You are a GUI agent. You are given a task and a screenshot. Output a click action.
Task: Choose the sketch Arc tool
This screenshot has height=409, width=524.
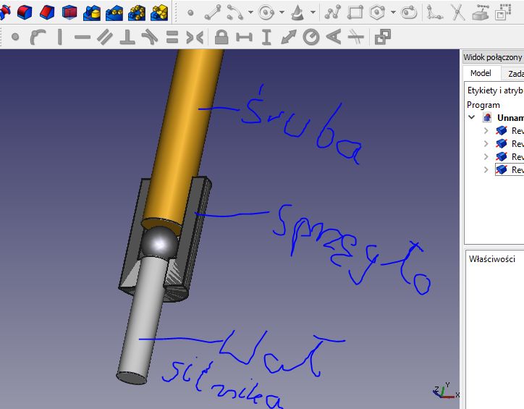(235, 13)
